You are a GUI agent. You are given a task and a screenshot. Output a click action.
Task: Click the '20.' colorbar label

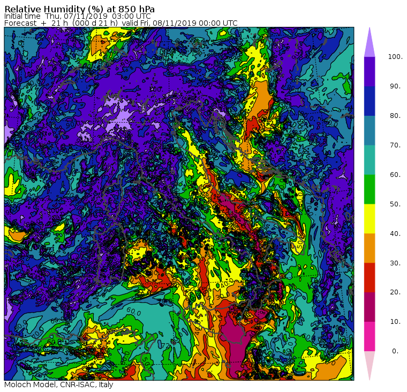point(395,292)
